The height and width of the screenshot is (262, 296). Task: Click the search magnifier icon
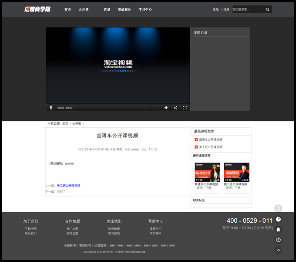(x=267, y=10)
